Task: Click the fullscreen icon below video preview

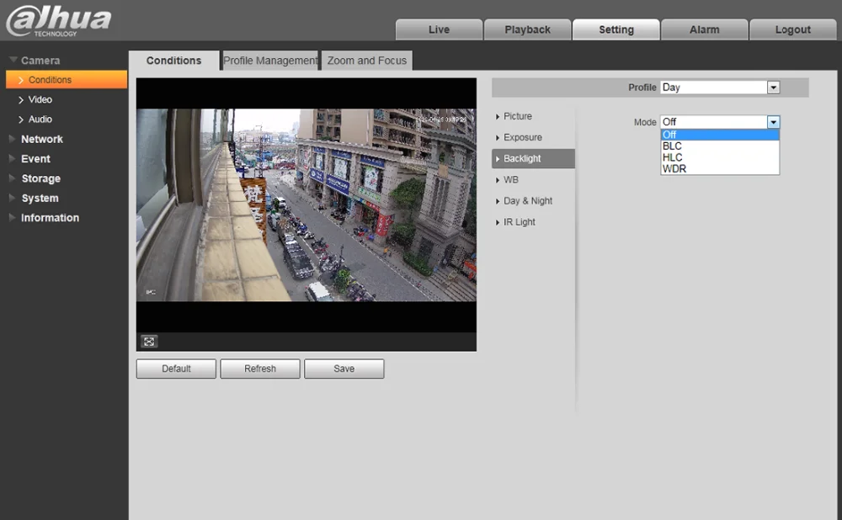Action: [x=149, y=342]
